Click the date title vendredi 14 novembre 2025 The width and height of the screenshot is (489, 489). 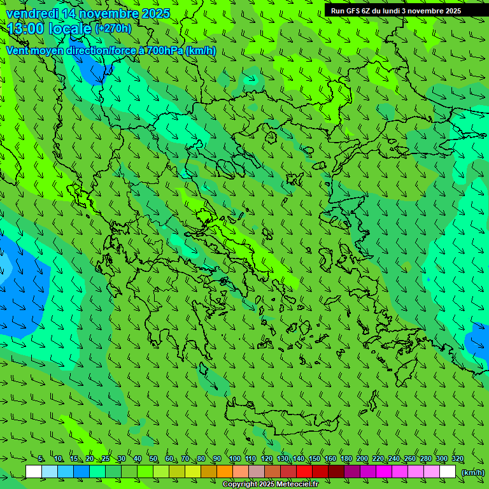pos(88,13)
